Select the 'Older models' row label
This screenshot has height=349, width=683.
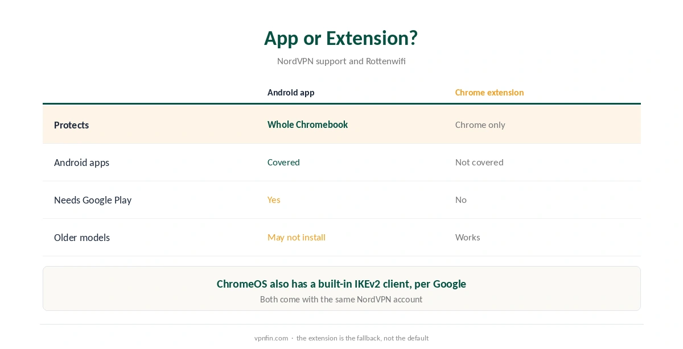(82, 238)
